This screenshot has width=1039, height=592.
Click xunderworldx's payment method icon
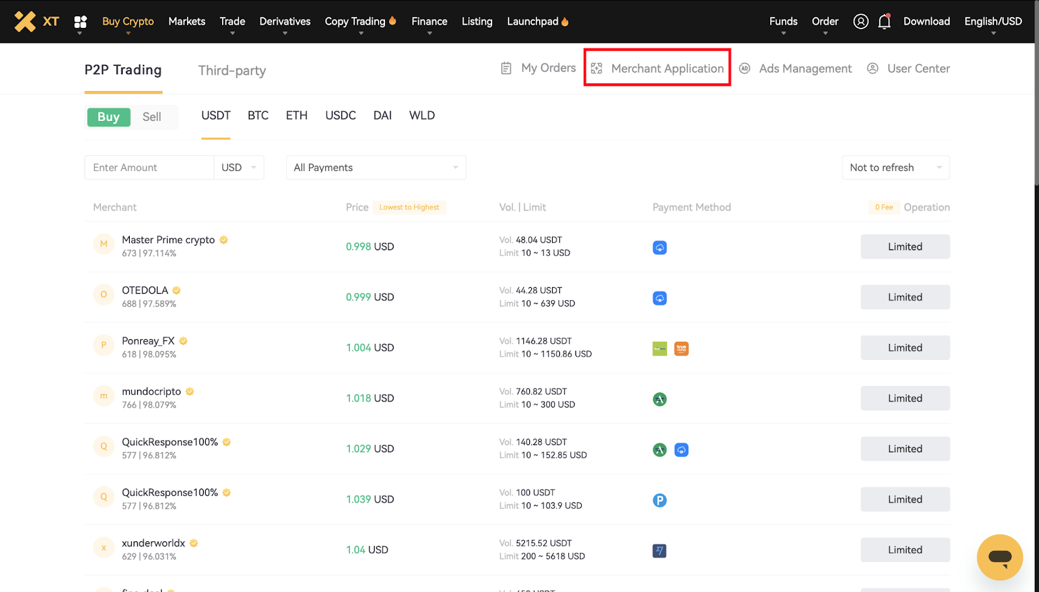pyautogui.click(x=659, y=550)
